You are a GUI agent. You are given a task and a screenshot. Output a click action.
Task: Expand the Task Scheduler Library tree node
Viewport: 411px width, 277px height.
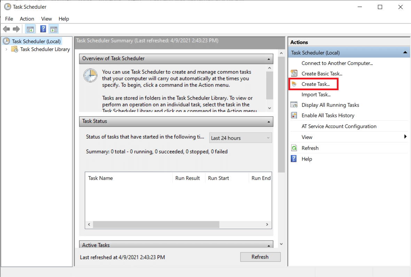(x=6, y=49)
